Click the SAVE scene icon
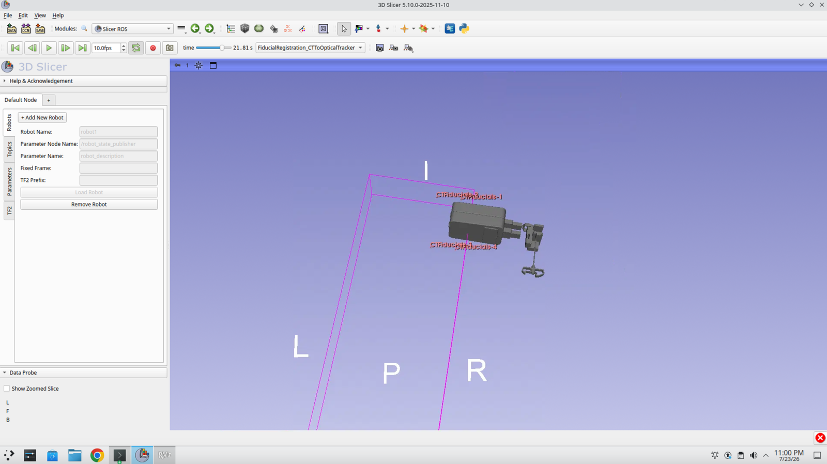The image size is (827, 464). pos(40,29)
